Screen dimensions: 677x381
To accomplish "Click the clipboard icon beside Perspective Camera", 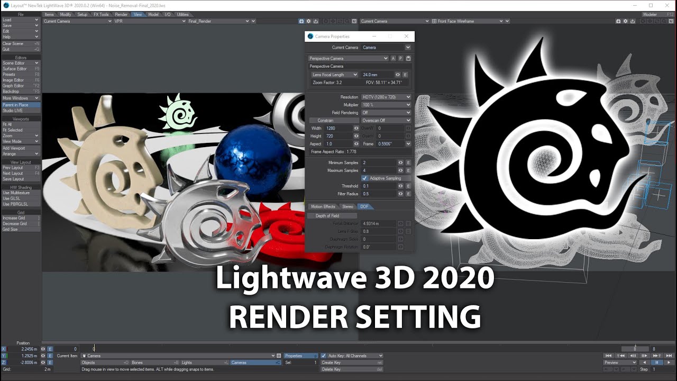I will 408,58.
